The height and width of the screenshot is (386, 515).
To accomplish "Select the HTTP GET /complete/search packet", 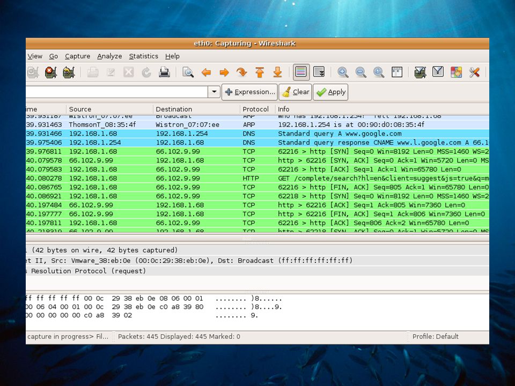I will (257, 178).
